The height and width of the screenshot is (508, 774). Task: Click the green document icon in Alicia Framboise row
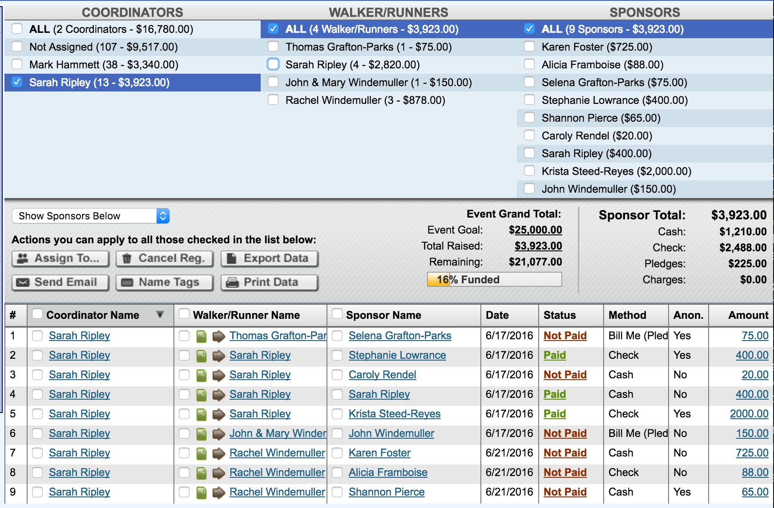tap(202, 473)
